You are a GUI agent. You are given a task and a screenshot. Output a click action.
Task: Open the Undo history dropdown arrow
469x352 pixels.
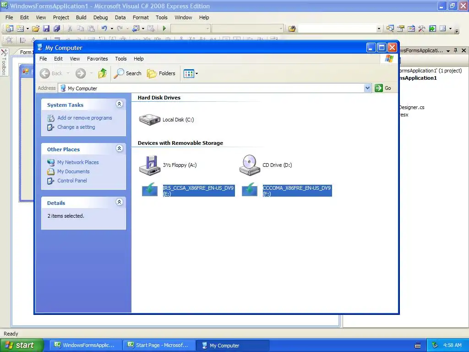coord(112,29)
